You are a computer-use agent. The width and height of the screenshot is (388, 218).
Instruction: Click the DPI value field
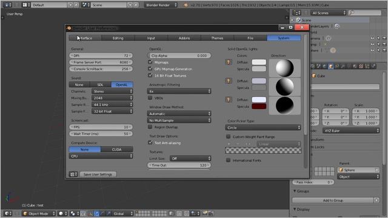(101, 56)
